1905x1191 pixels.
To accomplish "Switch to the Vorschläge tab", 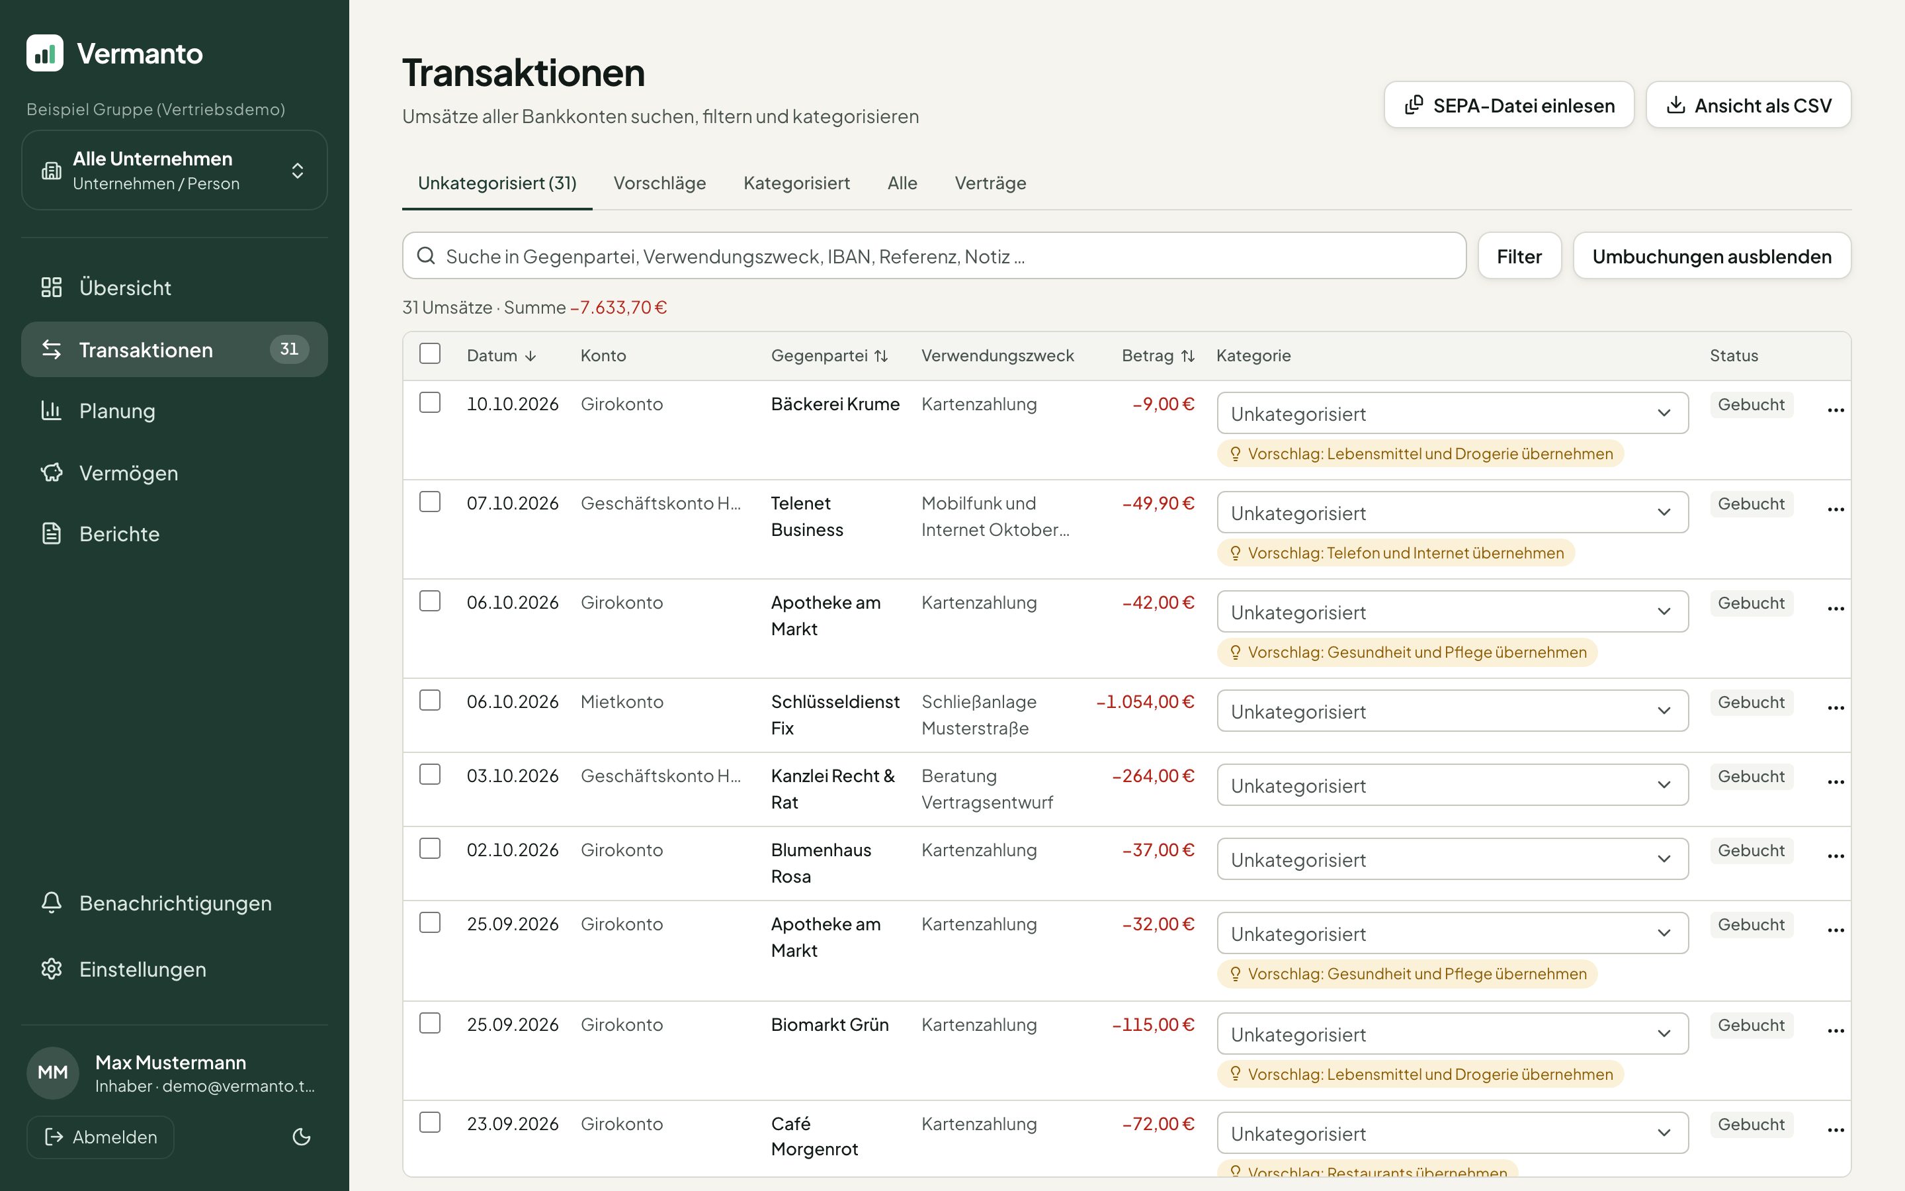I will [x=659, y=183].
